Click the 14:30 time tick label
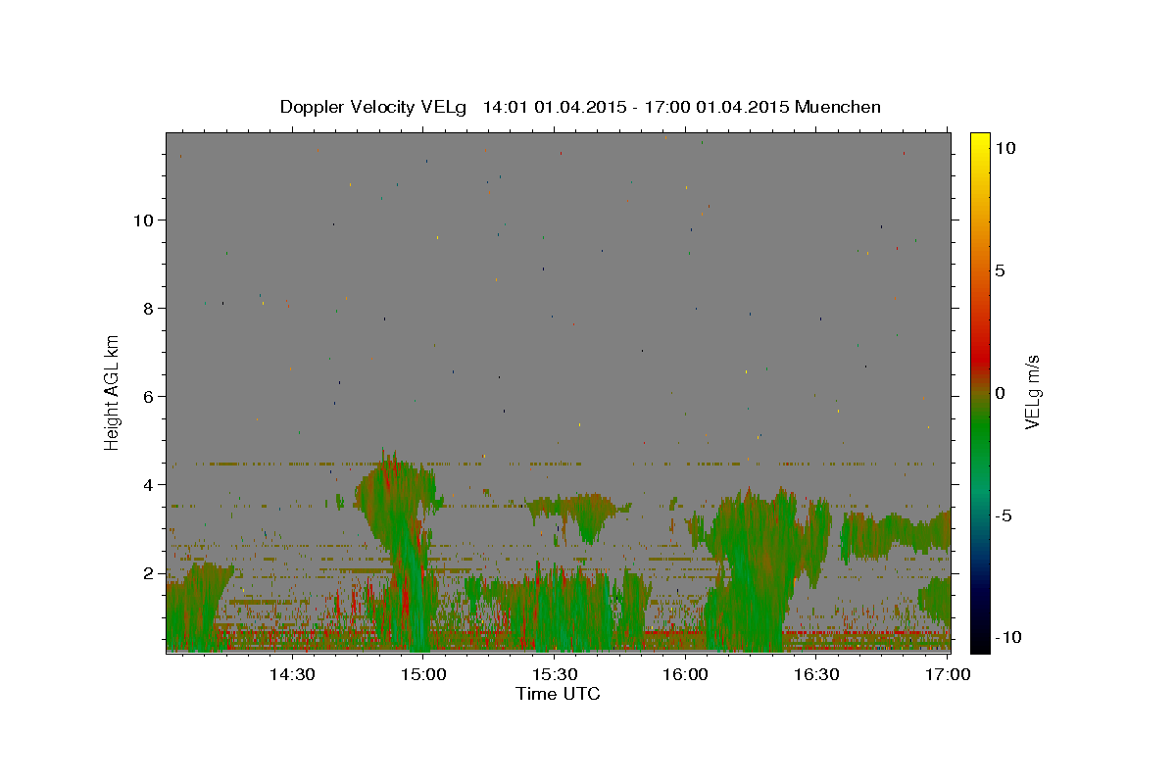The width and height of the screenshot is (1176, 784). click(x=292, y=674)
